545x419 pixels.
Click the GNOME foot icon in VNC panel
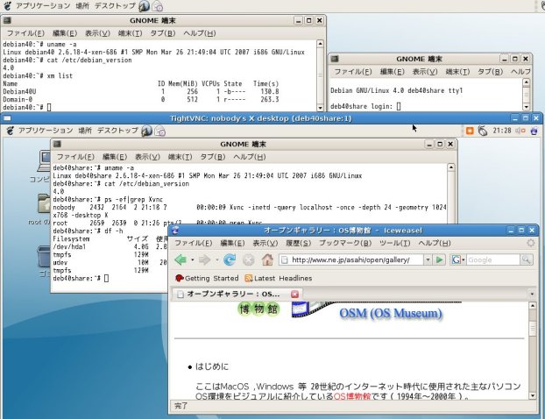tap(11, 131)
